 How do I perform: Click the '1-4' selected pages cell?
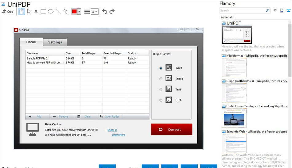pos(106,63)
